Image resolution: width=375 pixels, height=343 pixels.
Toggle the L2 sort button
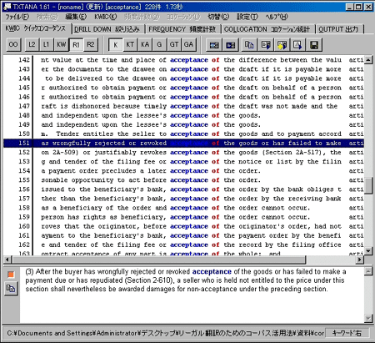[32, 44]
